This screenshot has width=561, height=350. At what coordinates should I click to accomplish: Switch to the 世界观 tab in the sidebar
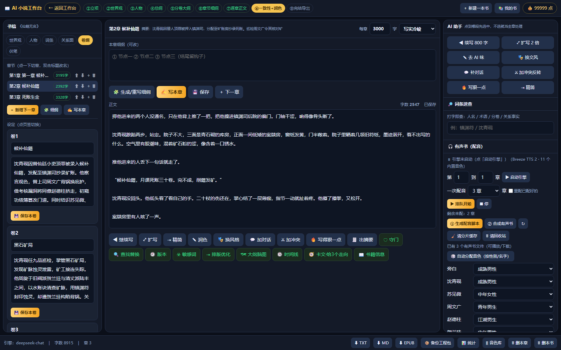[x=15, y=40]
